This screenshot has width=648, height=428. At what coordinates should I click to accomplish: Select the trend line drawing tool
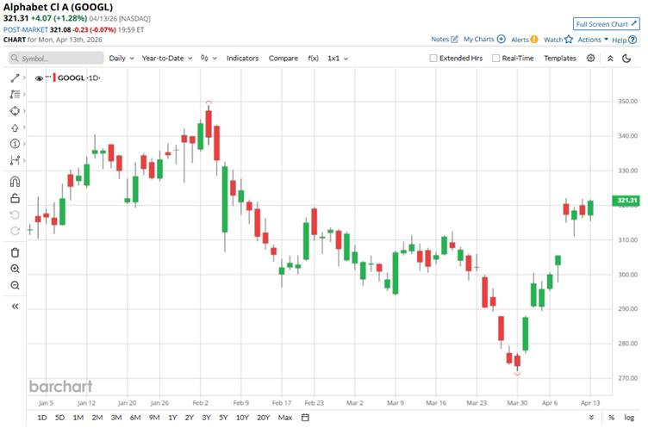15,78
